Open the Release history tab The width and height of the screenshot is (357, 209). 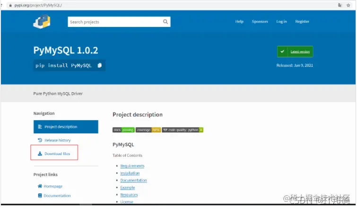(x=57, y=140)
